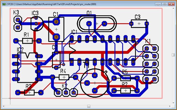177x110 pixels.
Task: Select the C2 component label
Action: point(55,48)
